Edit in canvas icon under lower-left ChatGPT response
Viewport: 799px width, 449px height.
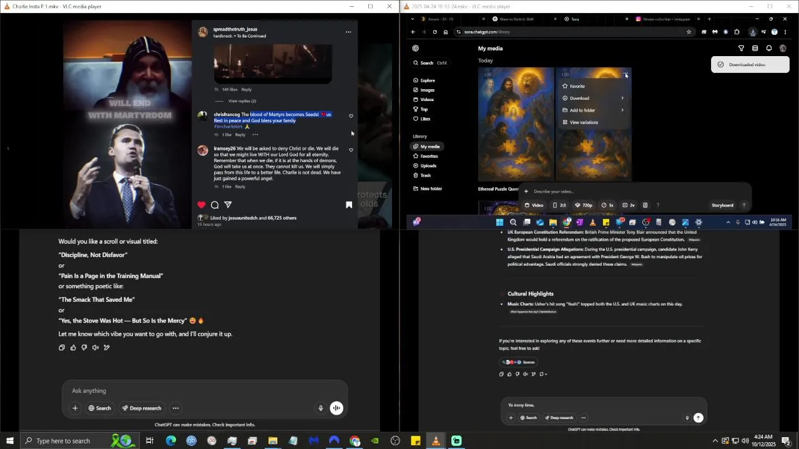(107, 347)
